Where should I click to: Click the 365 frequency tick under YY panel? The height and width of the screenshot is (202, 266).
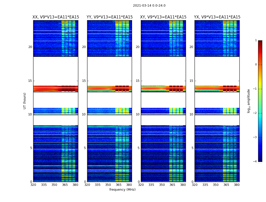pyautogui.click(x=119, y=185)
